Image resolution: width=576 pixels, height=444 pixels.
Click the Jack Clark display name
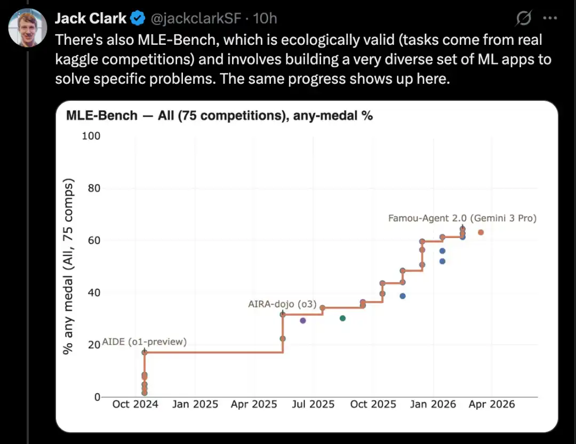click(90, 18)
